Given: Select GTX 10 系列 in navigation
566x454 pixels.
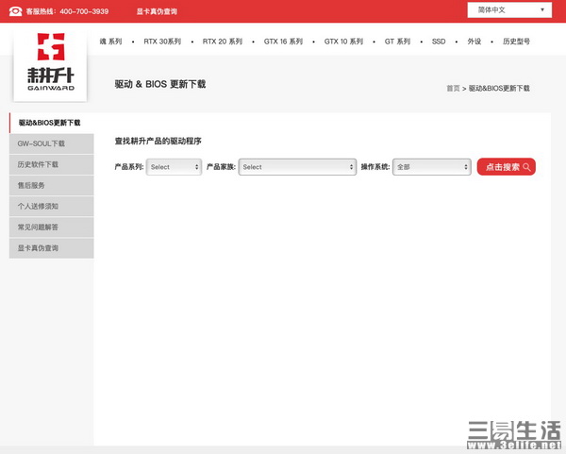Looking at the screenshot, I should click(343, 42).
